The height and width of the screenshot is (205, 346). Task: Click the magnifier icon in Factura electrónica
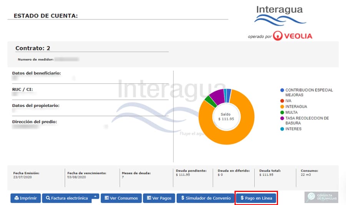(x=48, y=198)
